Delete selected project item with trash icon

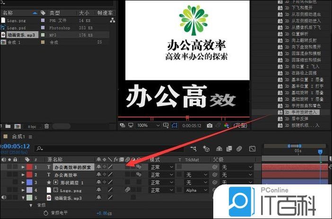(x=46, y=126)
